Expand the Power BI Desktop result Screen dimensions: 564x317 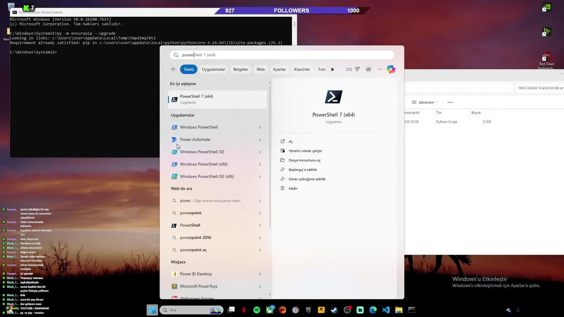pos(260,274)
